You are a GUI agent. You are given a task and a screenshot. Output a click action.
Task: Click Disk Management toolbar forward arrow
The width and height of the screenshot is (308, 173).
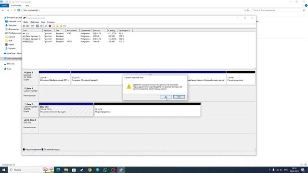tap(27, 26)
